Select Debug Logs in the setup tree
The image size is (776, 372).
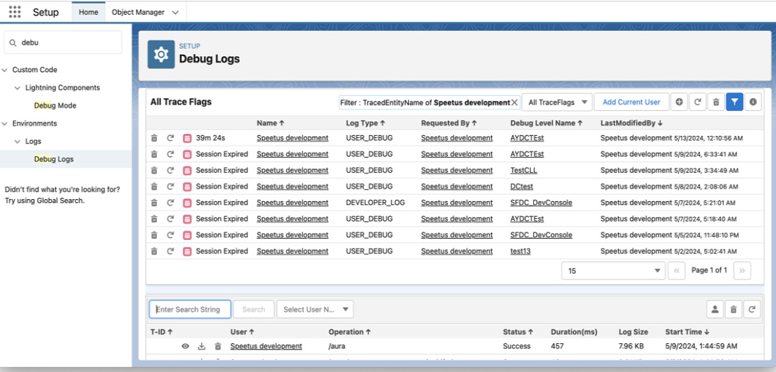tap(54, 160)
